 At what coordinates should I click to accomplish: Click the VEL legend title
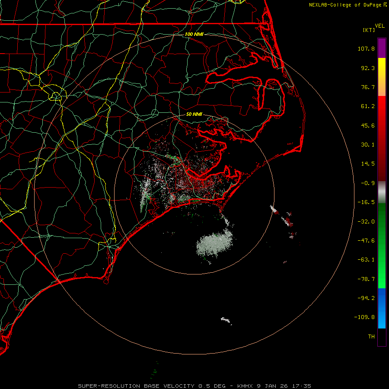tap(379, 26)
